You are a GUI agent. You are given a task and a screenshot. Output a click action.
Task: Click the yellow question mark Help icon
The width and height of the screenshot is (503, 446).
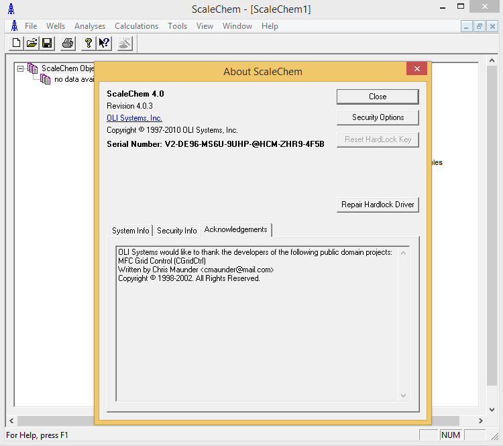[x=88, y=44]
